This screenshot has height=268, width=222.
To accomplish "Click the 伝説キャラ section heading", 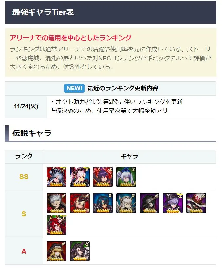I will coord(32,133).
